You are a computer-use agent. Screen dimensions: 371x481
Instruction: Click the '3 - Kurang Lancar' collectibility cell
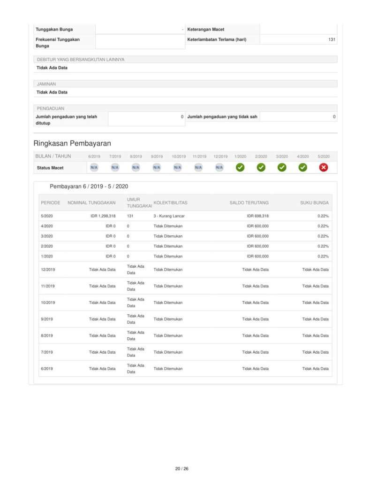[169, 216]
